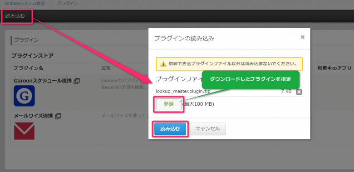Open popup icon next to メールワイズ連携
This screenshot has width=354, height=172.
coord(58,116)
